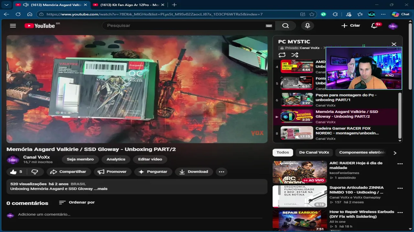Open the Canal VoXx channel name
This screenshot has height=232, width=414.
[x=37, y=157]
